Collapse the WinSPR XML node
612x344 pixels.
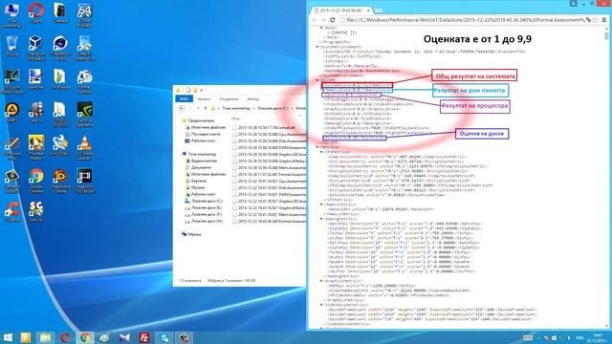317,80
